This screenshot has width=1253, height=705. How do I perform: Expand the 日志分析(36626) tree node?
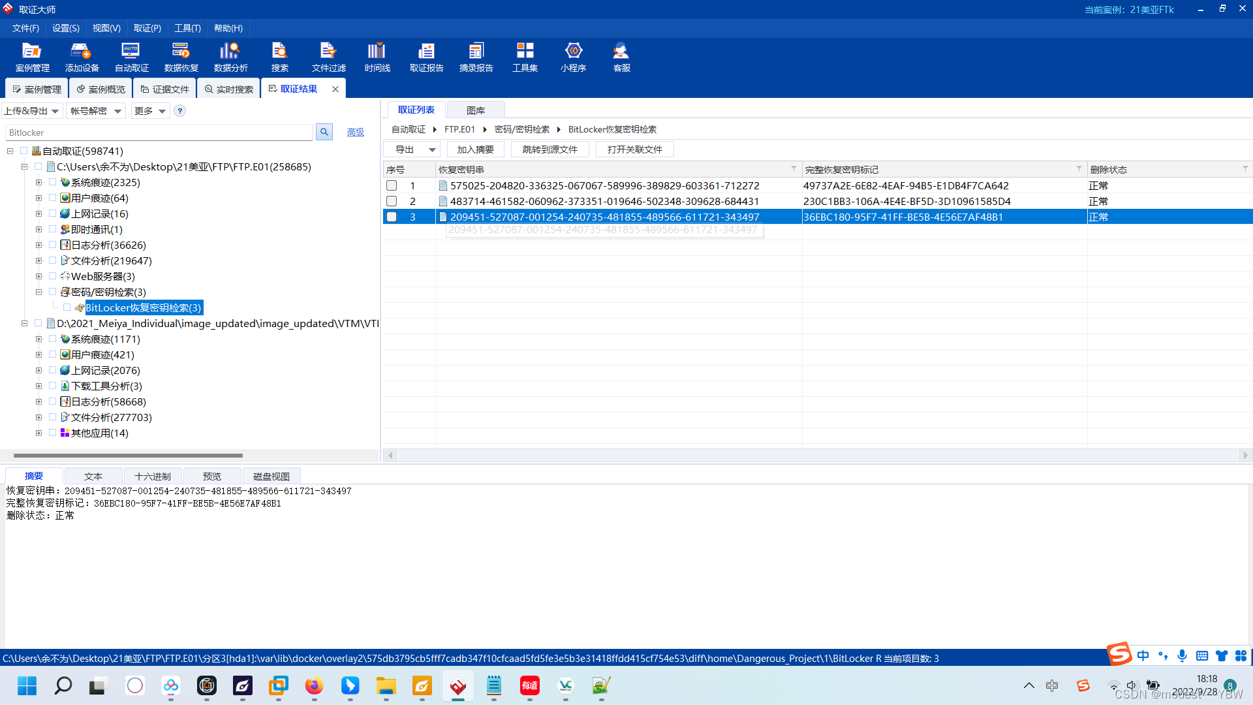39,245
